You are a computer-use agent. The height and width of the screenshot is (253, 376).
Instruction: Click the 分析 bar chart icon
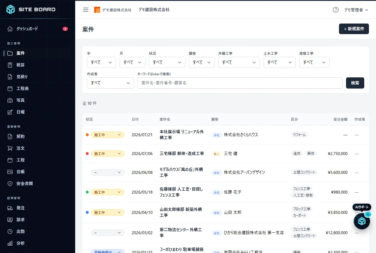click(x=10, y=243)
